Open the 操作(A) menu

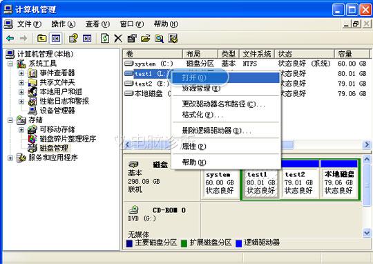pos(64,24)
